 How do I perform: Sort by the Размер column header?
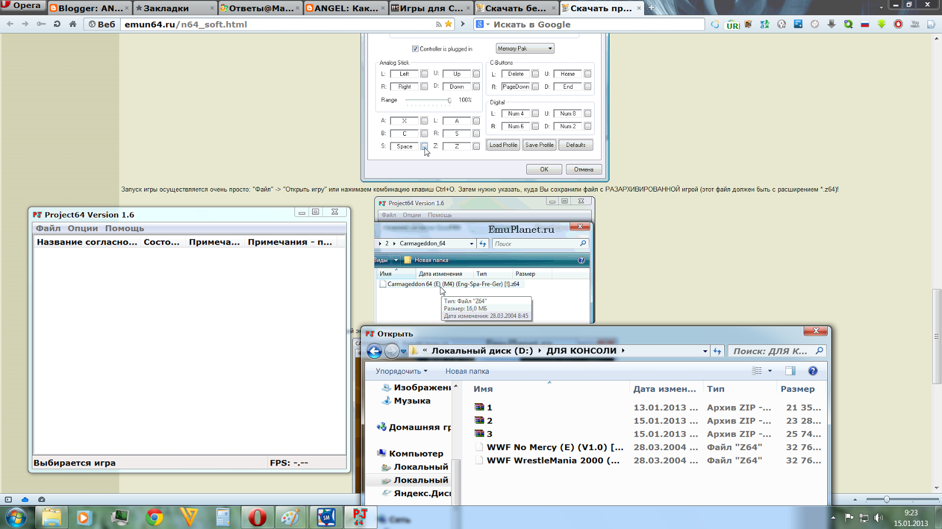[x=798, y=389]
